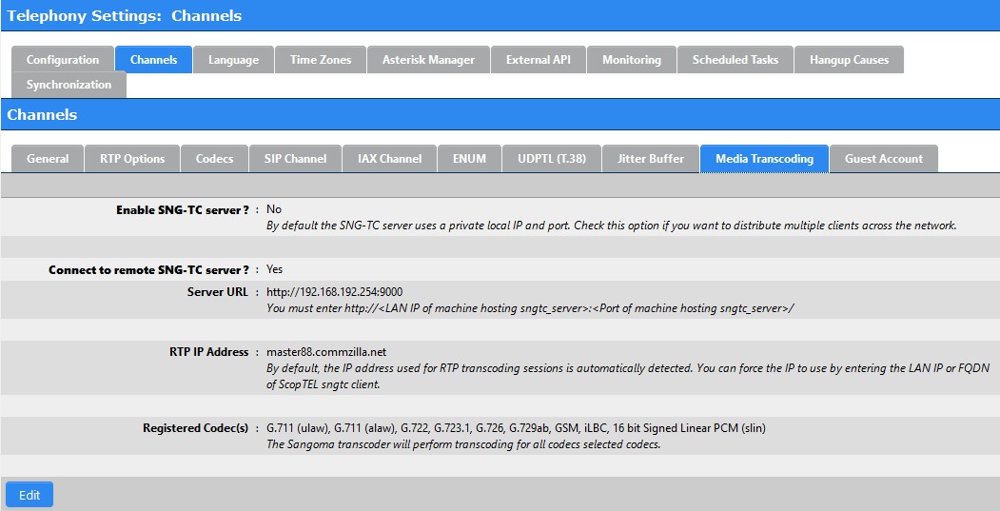The width and height of the screenshot is (1000, 511).
Task: Click the 'Connect to remote SNG-TC server ?' label
Action: 148,270
